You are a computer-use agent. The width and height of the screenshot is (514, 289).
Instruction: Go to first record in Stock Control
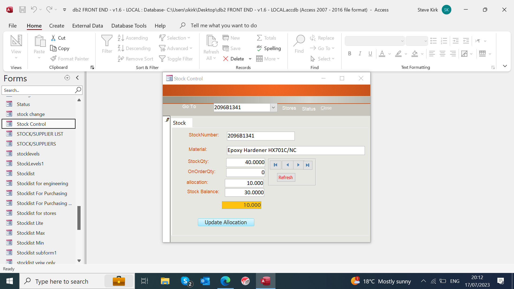(275, 165)
